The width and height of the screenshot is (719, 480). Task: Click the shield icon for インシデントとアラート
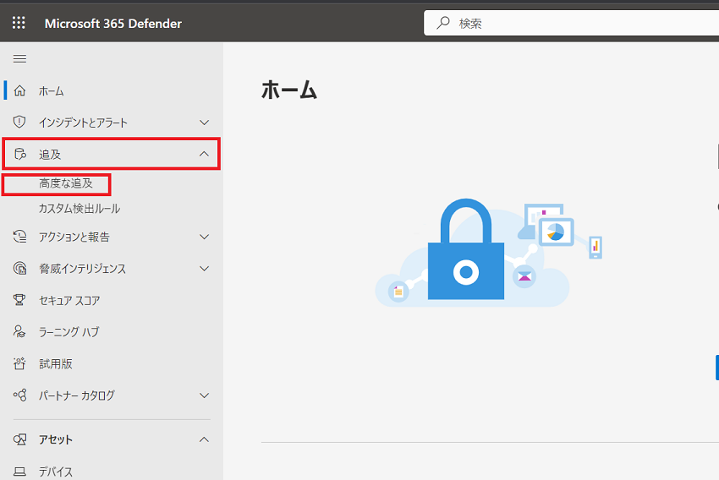pyautogui.click(x=19, y=122)
